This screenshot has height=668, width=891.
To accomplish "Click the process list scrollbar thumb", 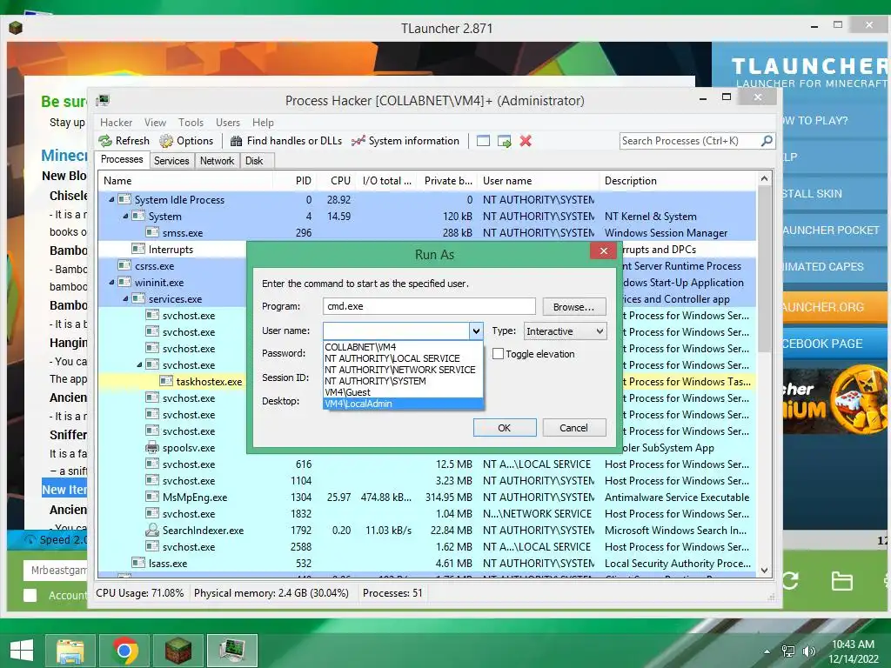I will [764, 268].
